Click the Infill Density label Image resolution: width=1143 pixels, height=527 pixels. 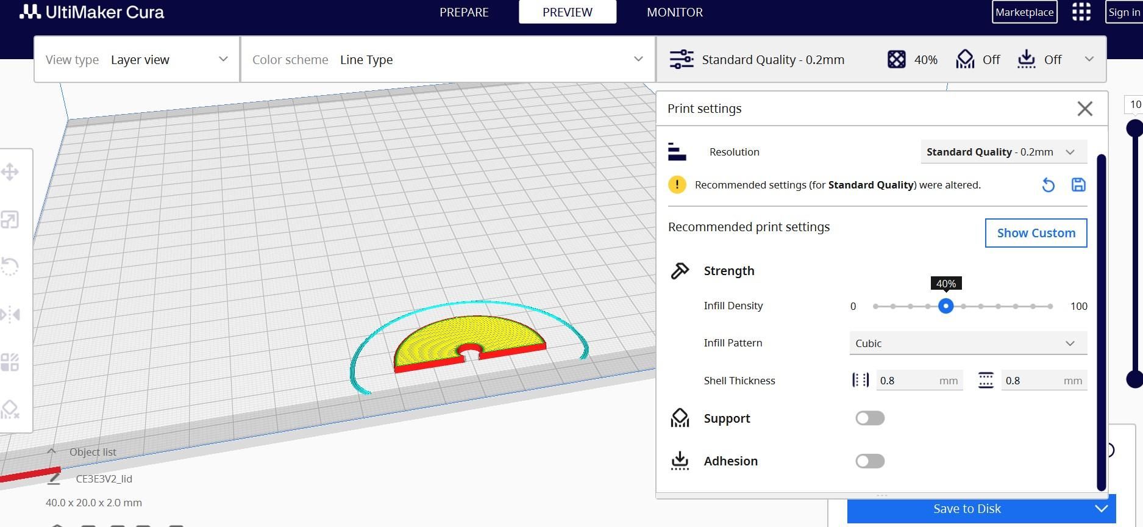coord(733,306)
